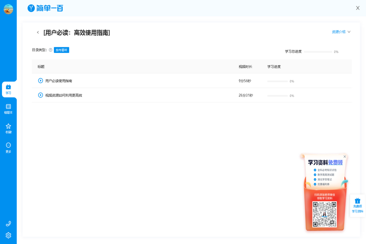This screenshot has width=366, height=244.
Task: Open the 更多 (more) sidebar icon
Action: tap(8, 147)
